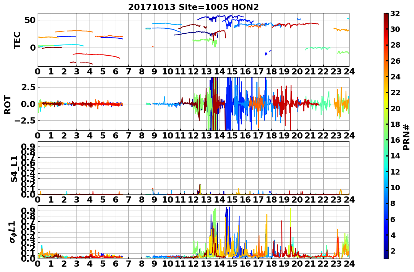The width and height of the screenshot is (414, 272).
Task: Select colorbar tick value 26
Action: coord(395,61)
